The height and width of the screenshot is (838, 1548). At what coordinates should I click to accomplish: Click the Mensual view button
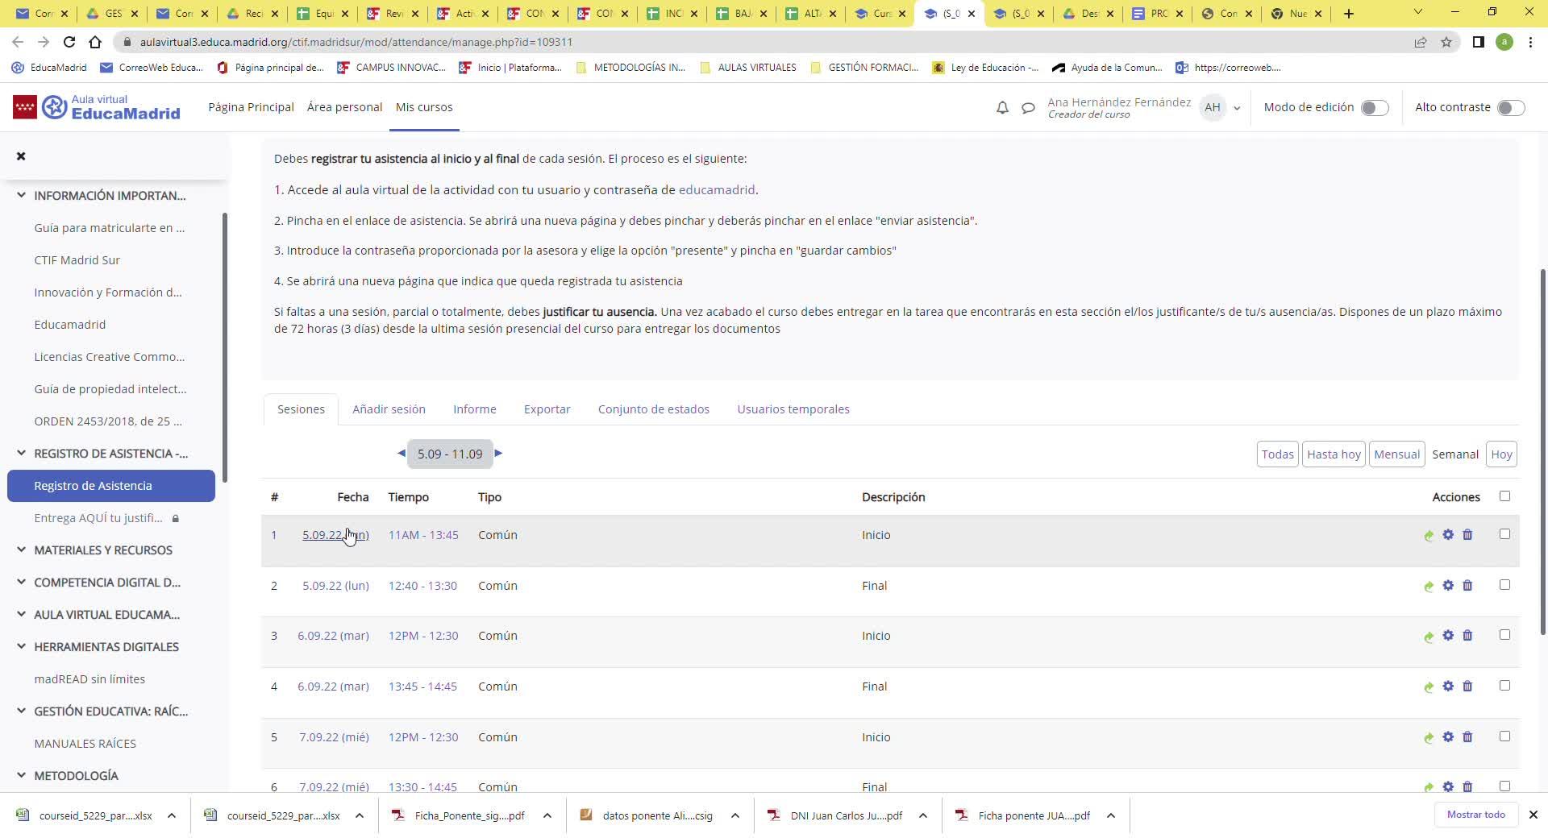pos(1396,454)
